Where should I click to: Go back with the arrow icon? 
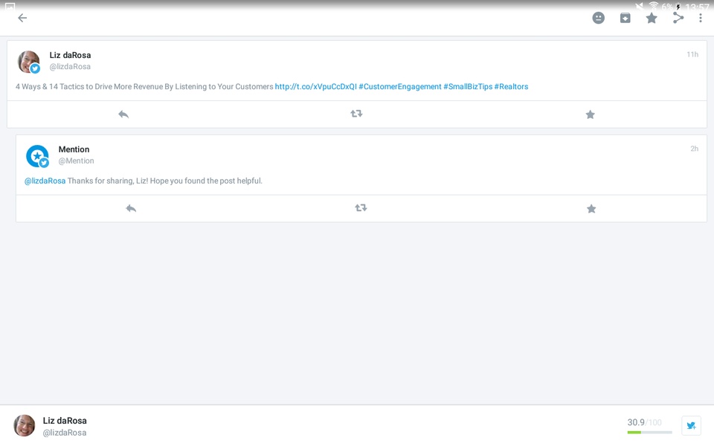tap(22, 18)
